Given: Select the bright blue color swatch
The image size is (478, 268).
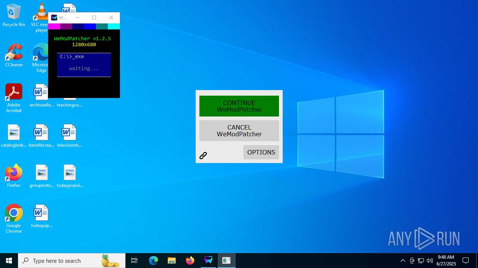Looking at the screenshot, I should click(x=90, y=26).
